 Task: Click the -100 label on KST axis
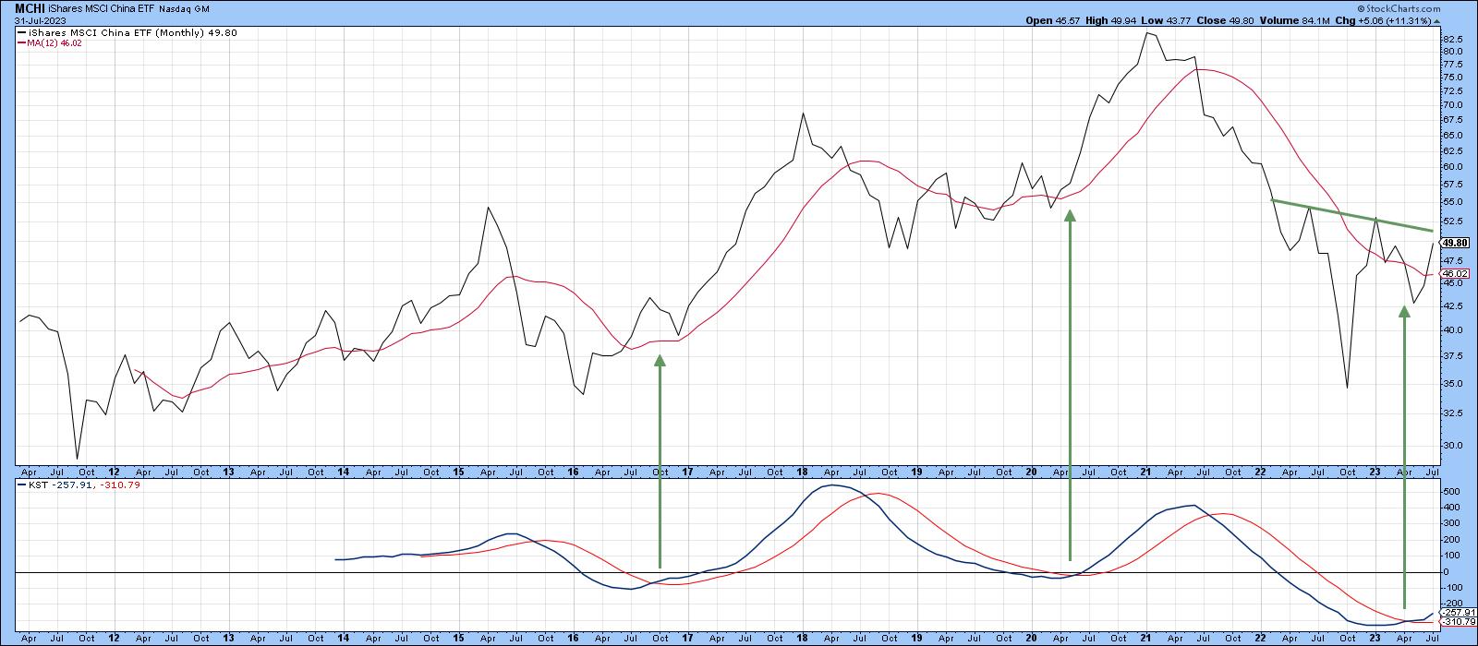1453,588
